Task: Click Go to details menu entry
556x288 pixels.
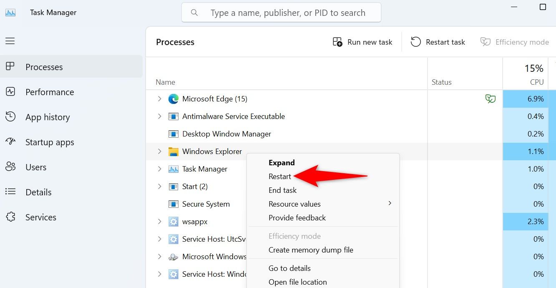Action: pos(289,268)
